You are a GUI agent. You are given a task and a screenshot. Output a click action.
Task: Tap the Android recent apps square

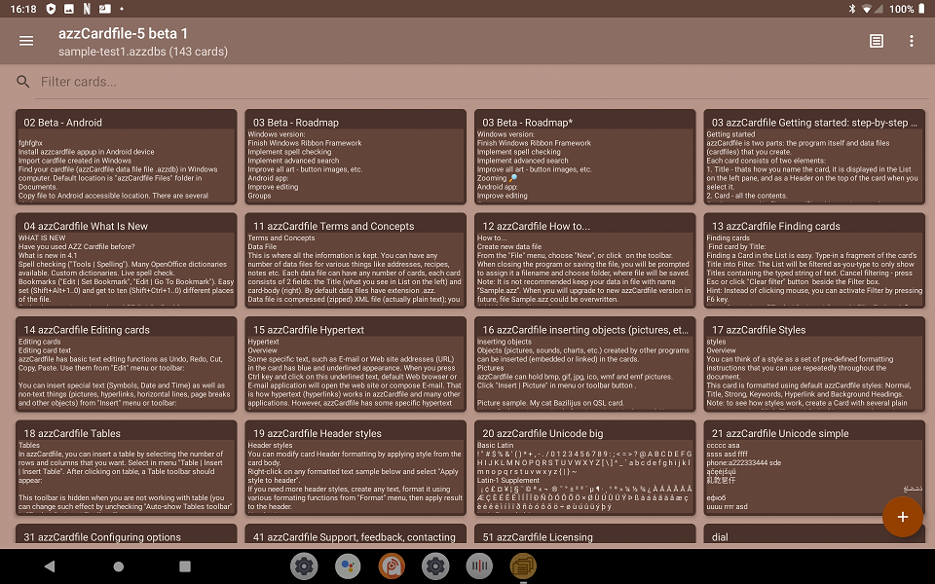[185, 566]
